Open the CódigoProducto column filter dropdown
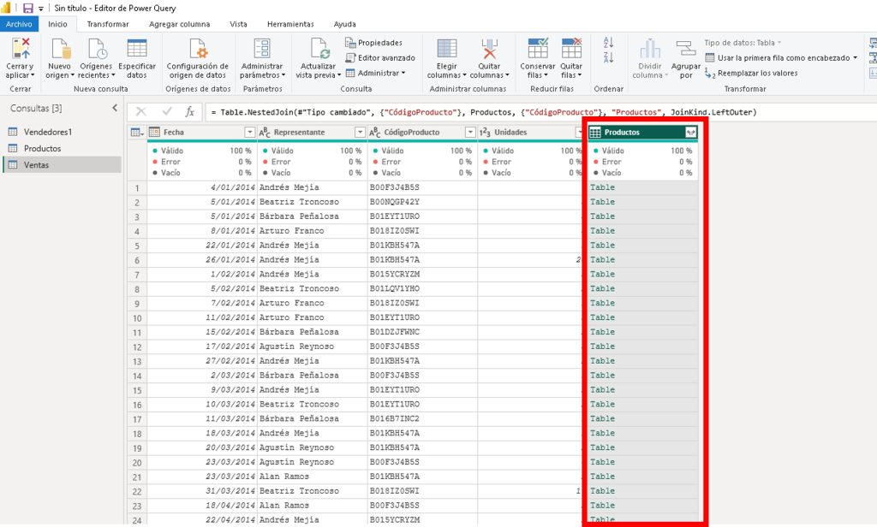 pos(470,133)
